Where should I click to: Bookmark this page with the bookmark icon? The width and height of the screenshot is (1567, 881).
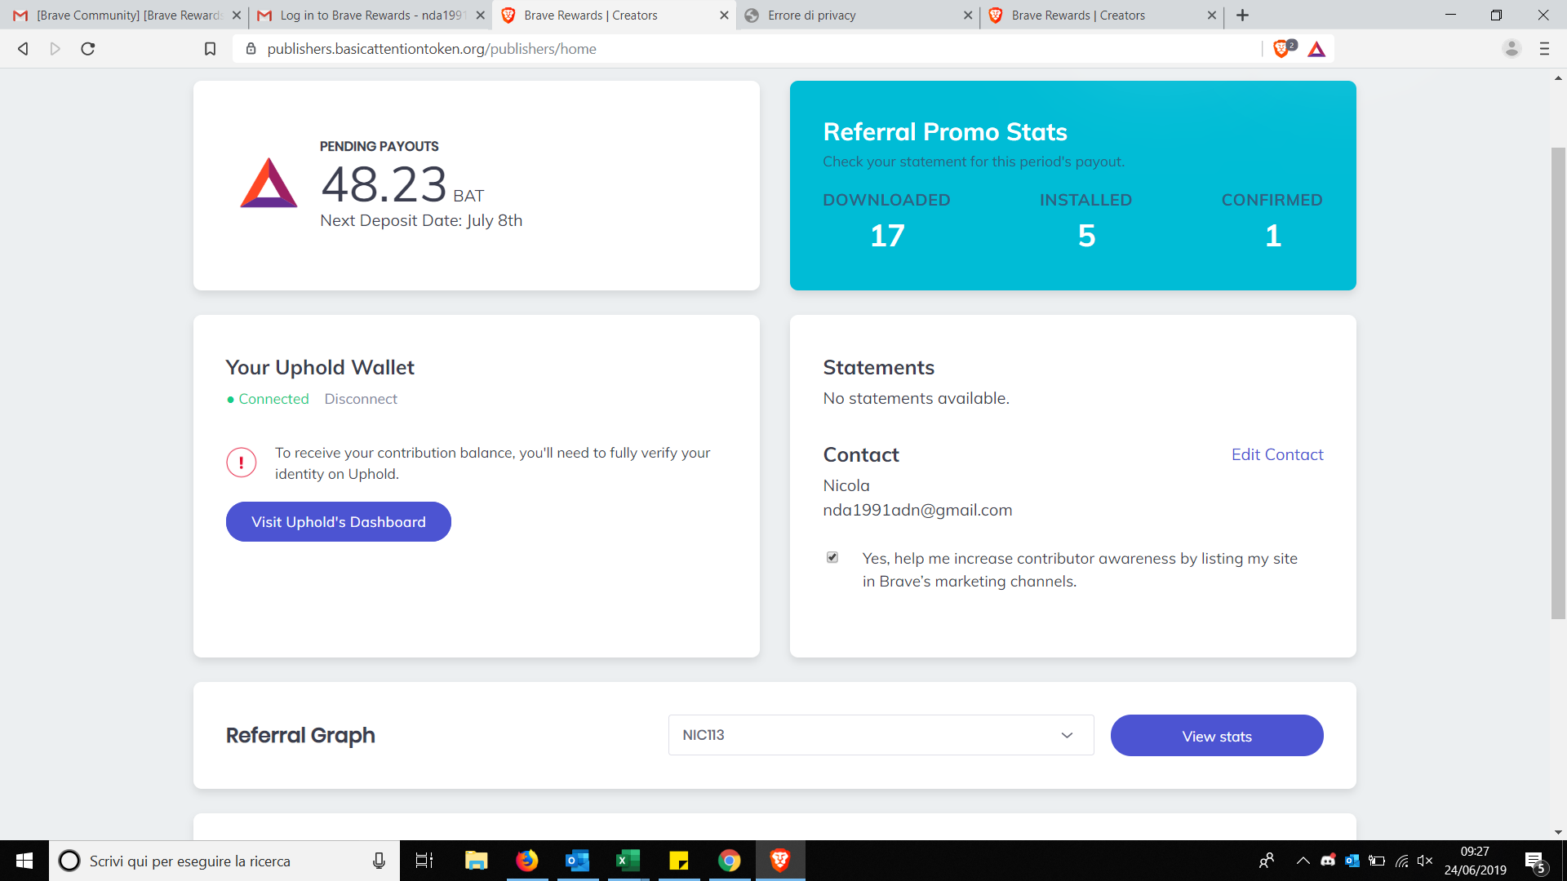pyautogui.click(x=210, y=49)
